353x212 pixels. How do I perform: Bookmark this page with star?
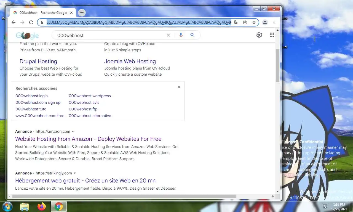(x=254, y=22)
